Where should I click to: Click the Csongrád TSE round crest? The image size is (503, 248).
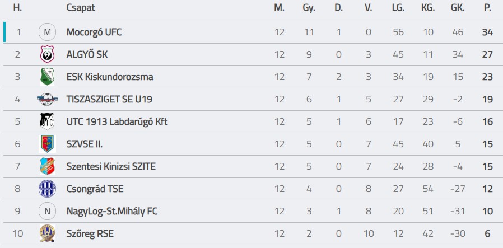coord(47,189)
